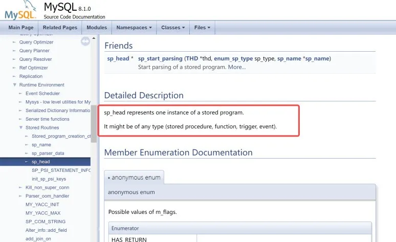Image resolution: width=396 pixels, height=242 pixels.
Task: Click the sidebar sync toggle button
Action: click(85, 41)
